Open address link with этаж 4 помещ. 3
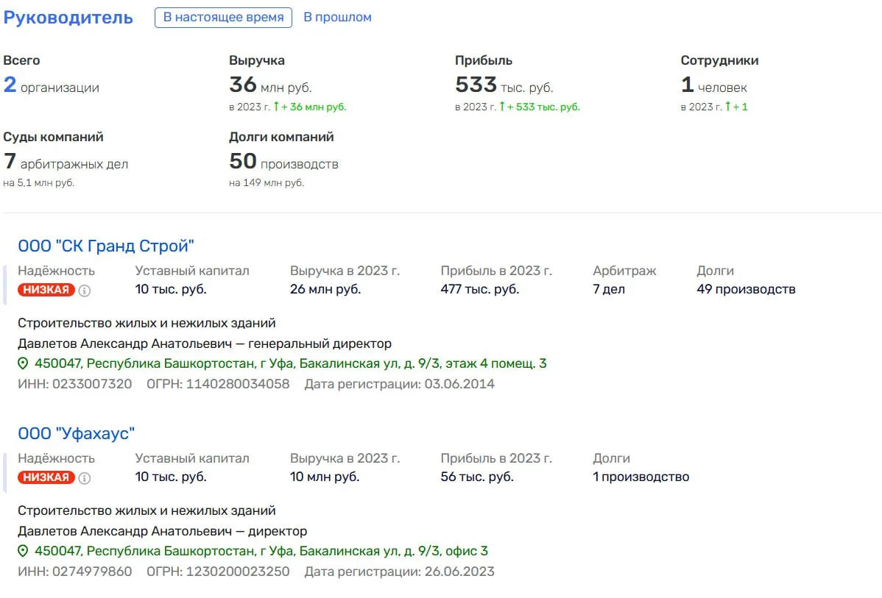 tap(290, 363)
